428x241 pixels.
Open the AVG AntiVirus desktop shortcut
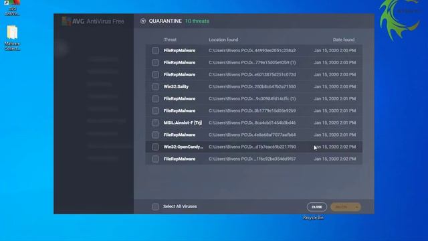[12, 8]
